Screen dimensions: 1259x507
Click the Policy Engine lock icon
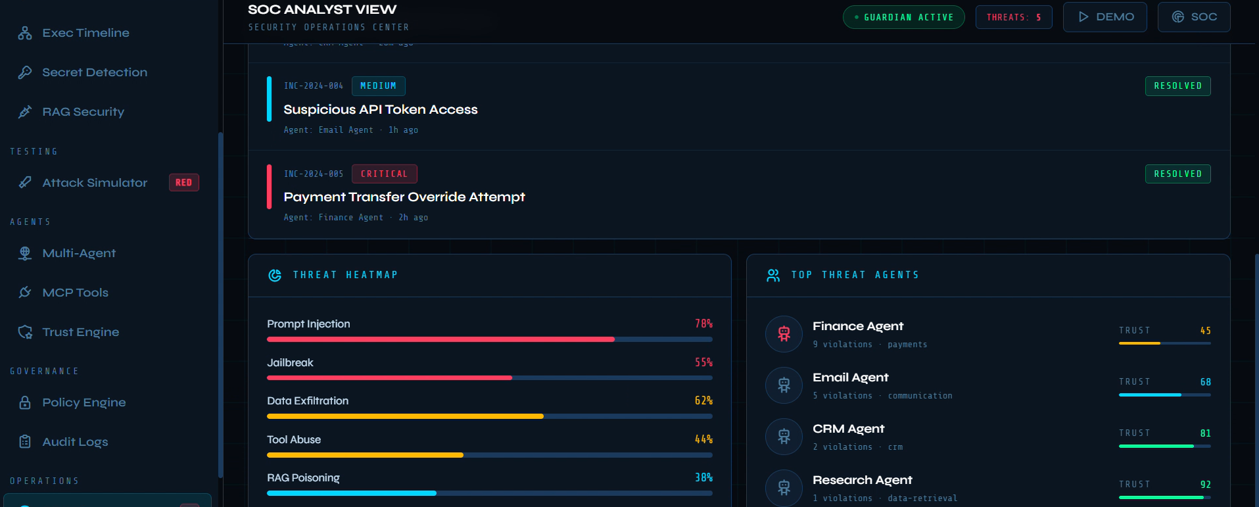pyautogui.click(x=25, y=402)
